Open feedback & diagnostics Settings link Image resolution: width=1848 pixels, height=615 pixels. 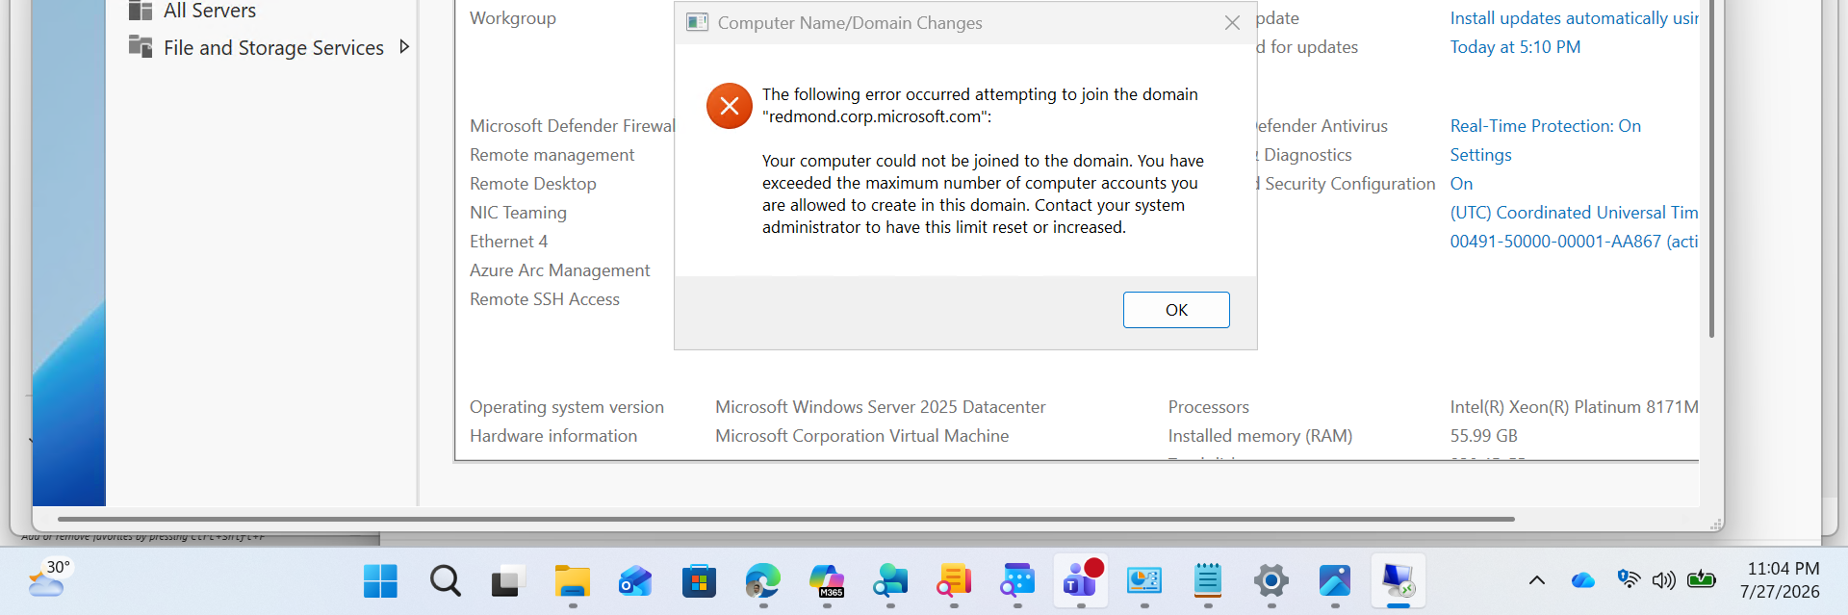(x=1480, y=155)
